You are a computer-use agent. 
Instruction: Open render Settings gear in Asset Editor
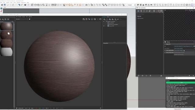click(154, 11)
